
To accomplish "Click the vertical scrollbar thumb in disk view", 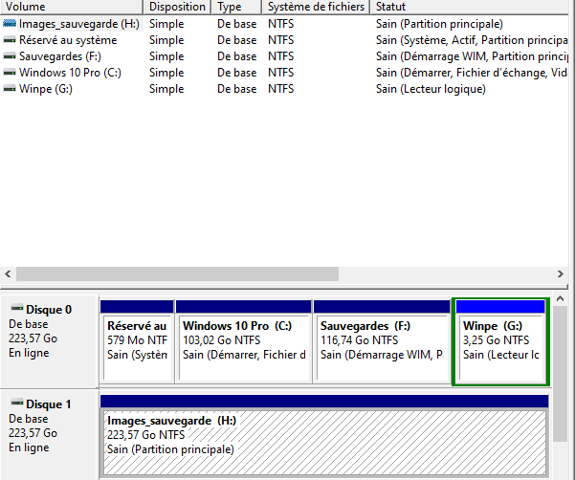I will pyautogui.click(x=560, y=374).
